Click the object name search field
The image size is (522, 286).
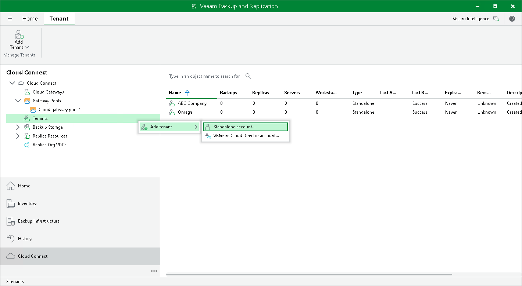coord(204,76)
